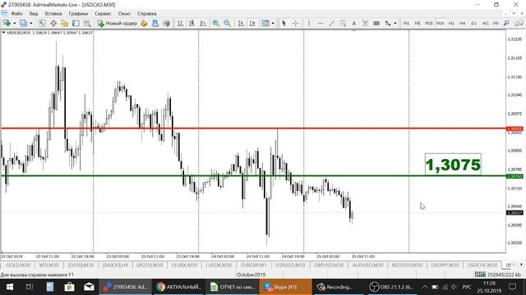Click the New Chart toolbar icon
Viewport: 526px width, 295px height.
(7, 23)
